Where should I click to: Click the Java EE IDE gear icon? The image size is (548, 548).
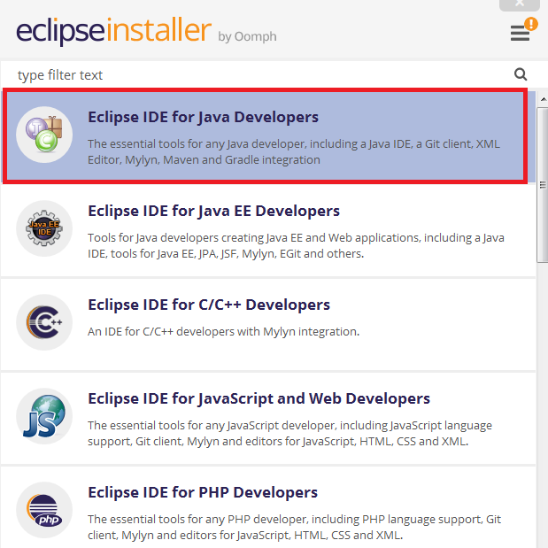[x=44, y=228]
